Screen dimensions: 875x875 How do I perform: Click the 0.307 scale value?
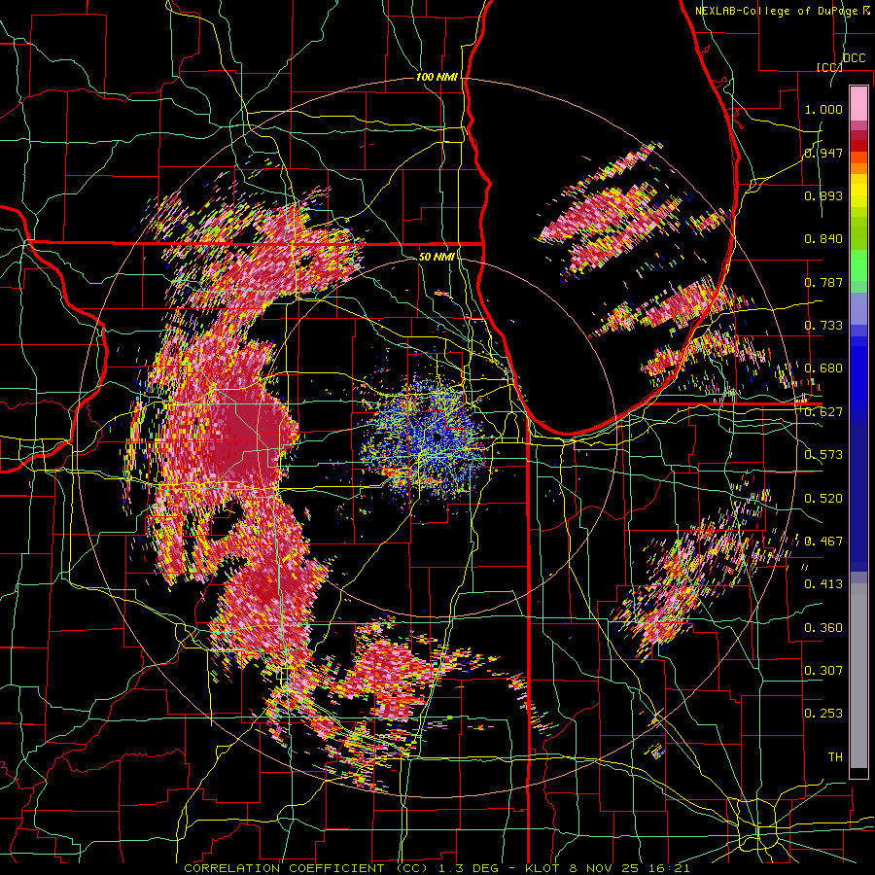click(x=823, y=671)
